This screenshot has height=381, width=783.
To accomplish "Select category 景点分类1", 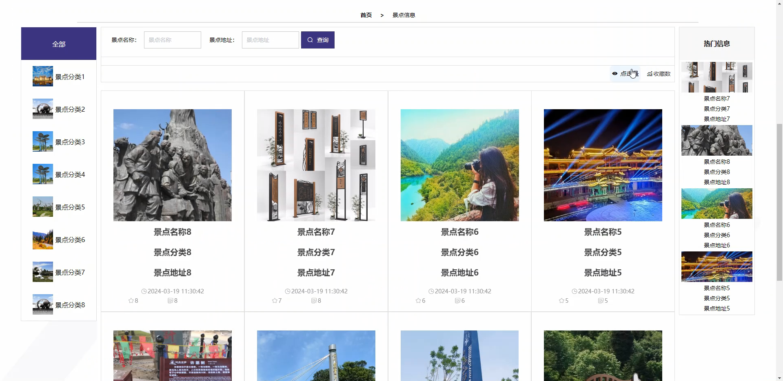I will pyautogui.click(x=59, y=77).
